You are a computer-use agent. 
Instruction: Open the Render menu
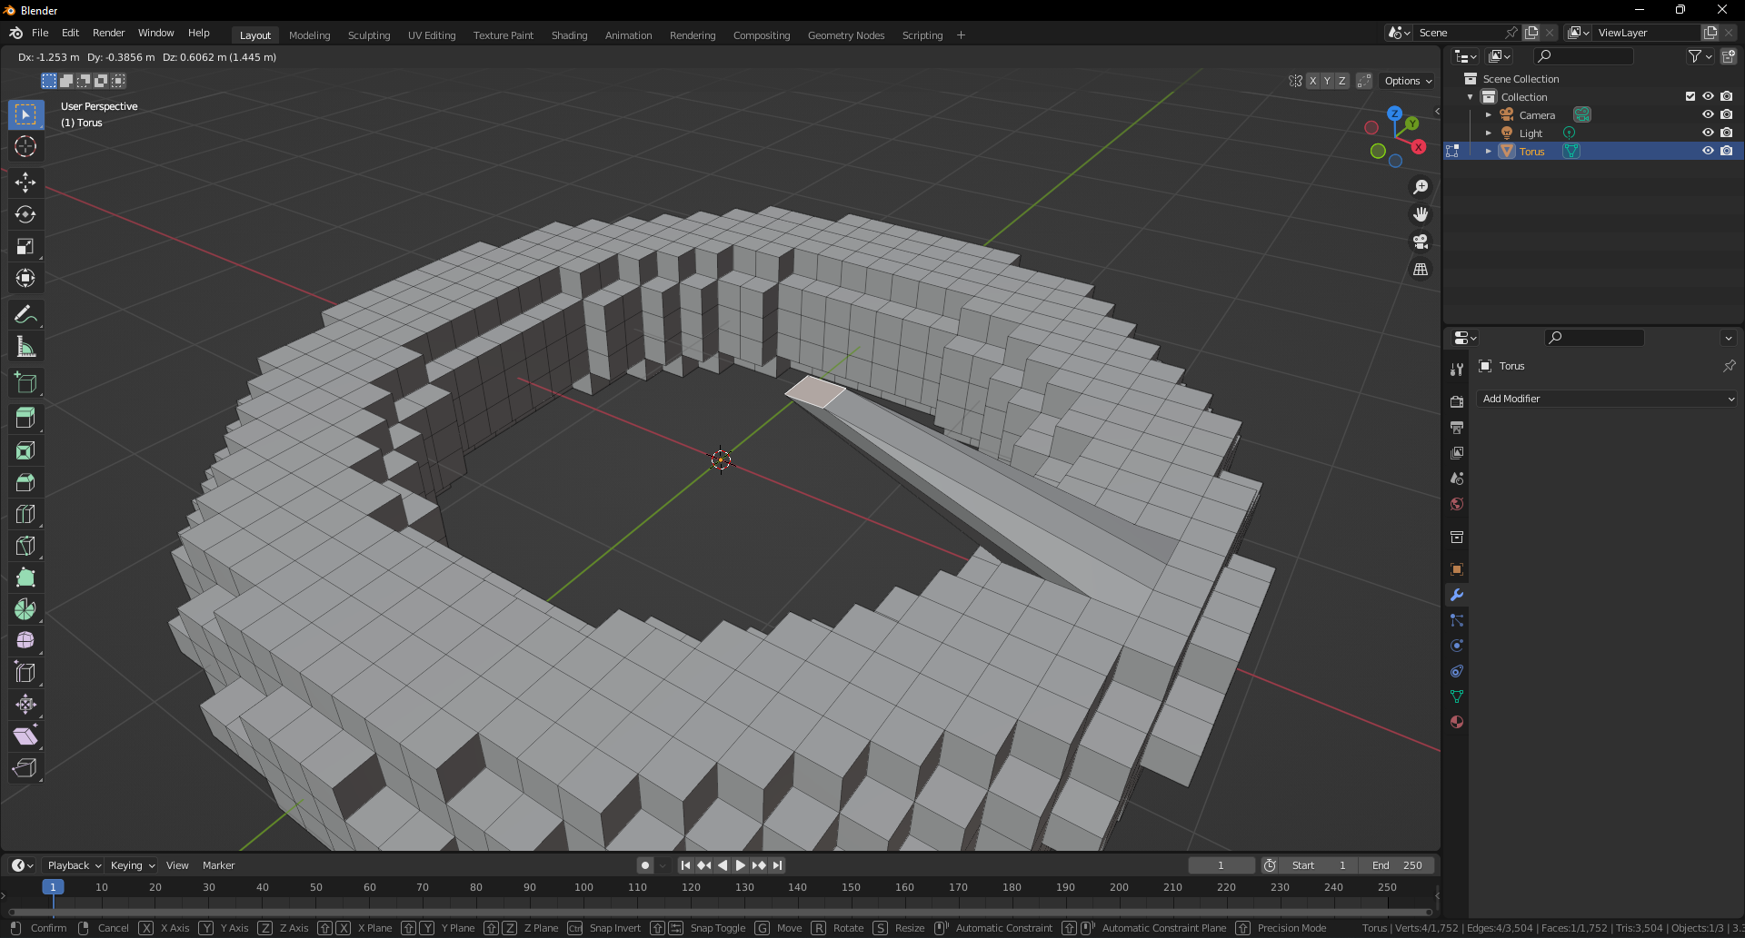[108, 33]
